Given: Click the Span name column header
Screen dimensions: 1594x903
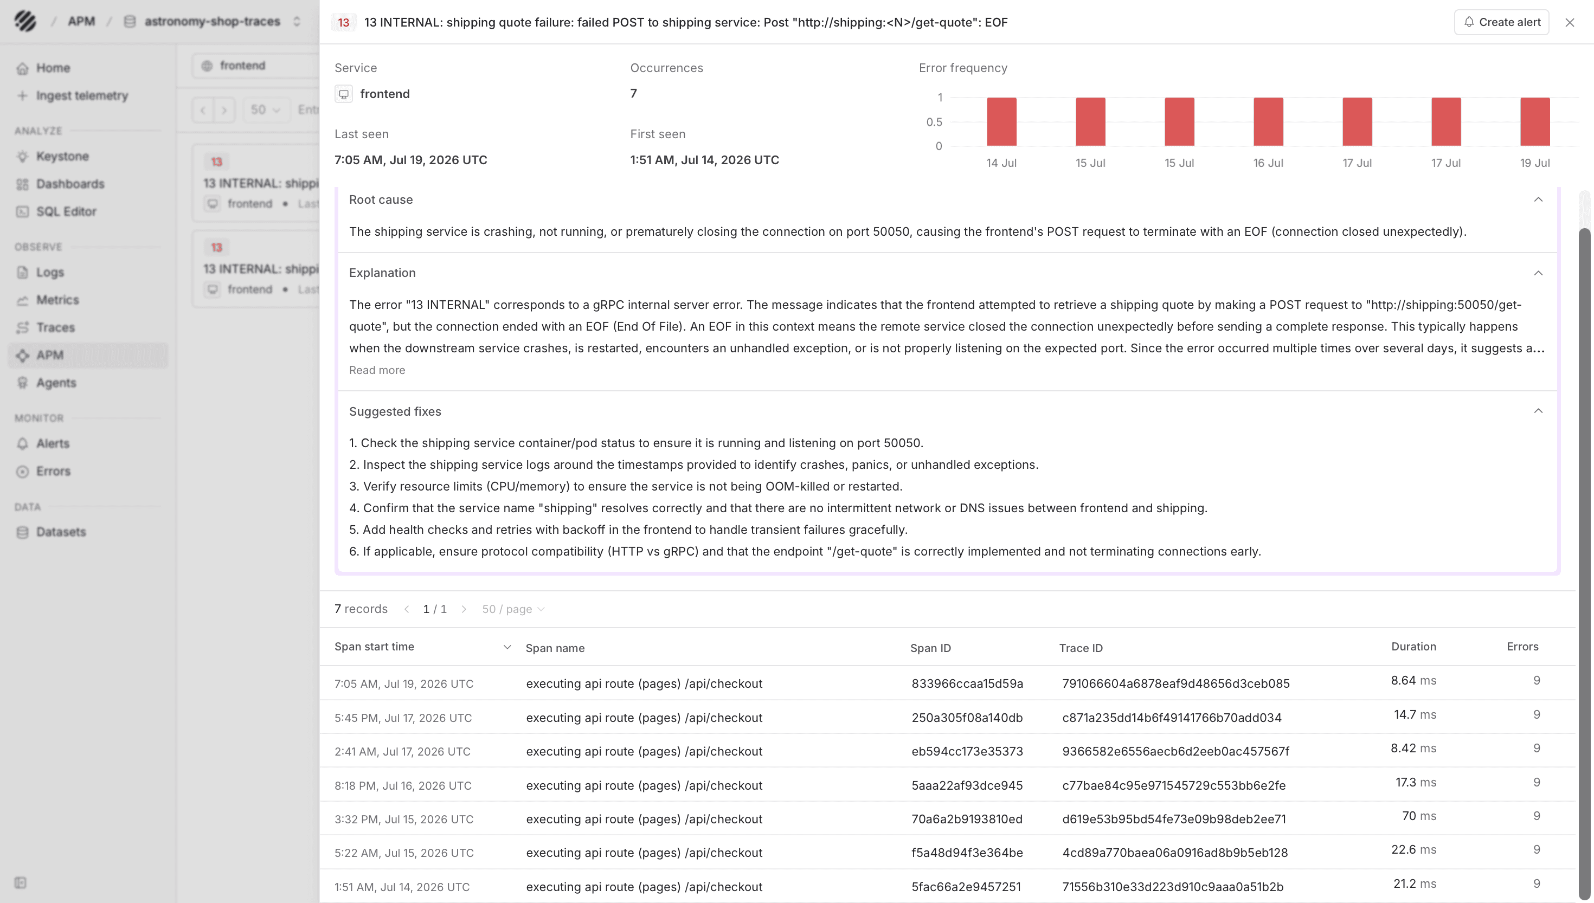Looking at the screenshot, I should click(555, 648).
